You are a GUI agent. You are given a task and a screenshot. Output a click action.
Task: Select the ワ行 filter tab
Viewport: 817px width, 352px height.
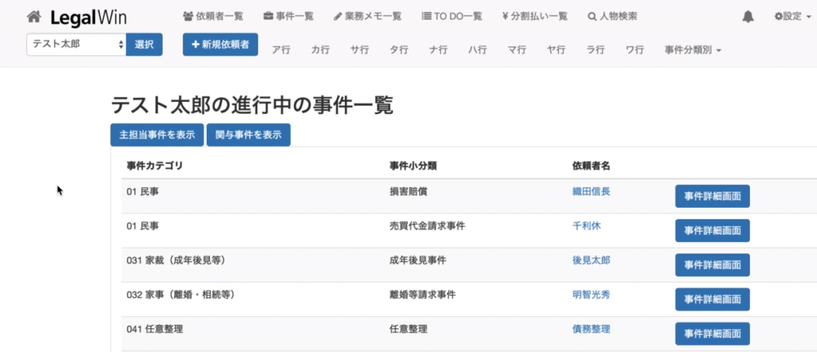tap(634, 50)
